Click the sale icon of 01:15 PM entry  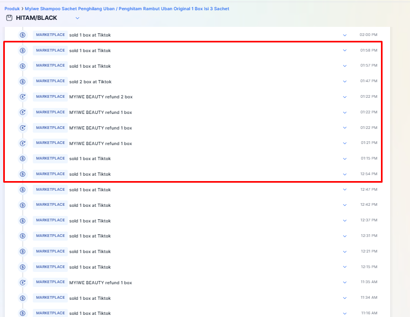pyautogui.click(x=23, y=158)
